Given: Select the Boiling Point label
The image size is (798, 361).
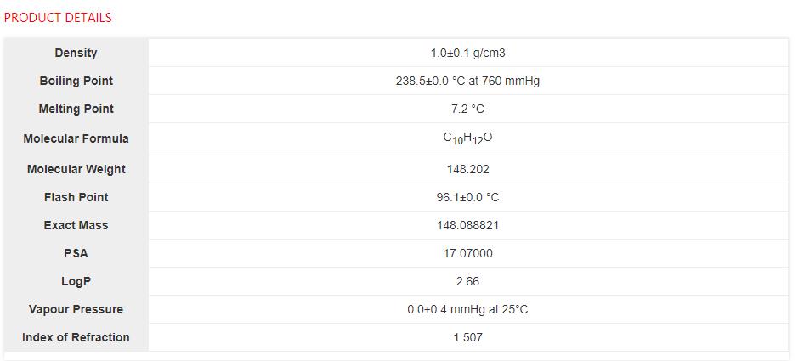Looking at the screenshot, I should click(76, 81).
